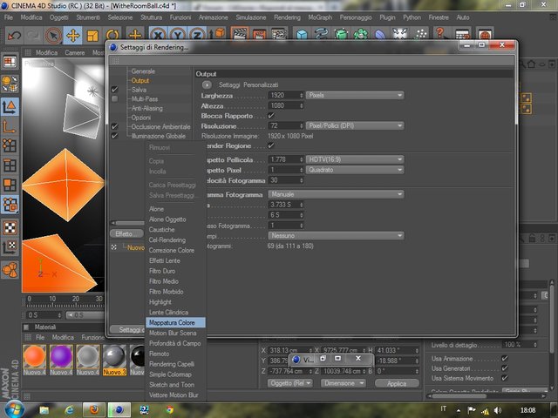Open the Help question mark icon
558x418 pixels.
coord(441,33)
